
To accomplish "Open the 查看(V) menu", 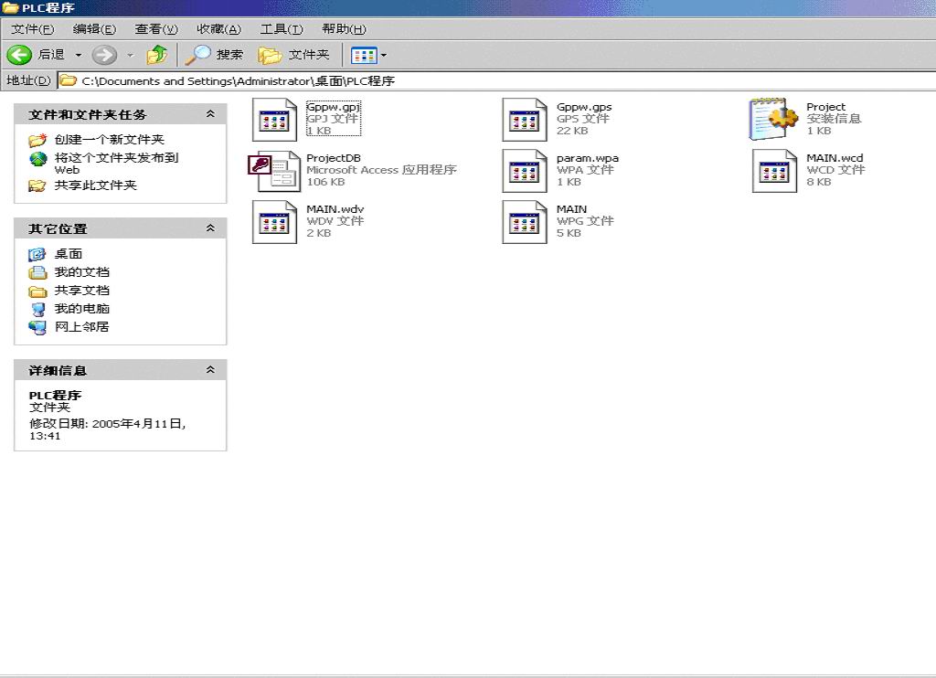I will click(156, 28).
